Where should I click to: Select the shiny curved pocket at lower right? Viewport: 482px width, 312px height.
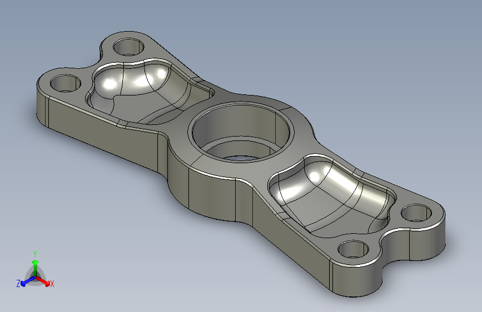332,197
